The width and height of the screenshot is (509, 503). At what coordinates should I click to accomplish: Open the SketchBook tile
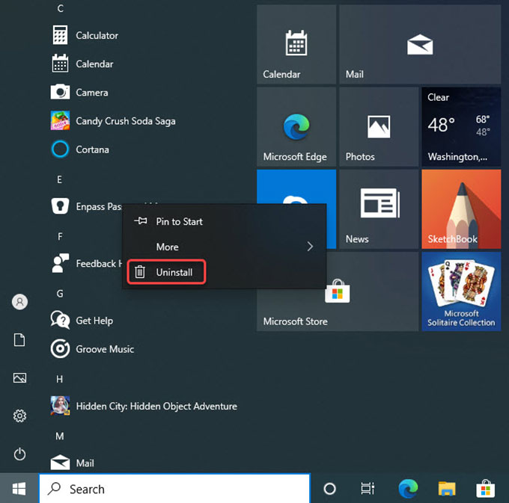[x=461, y=209]
